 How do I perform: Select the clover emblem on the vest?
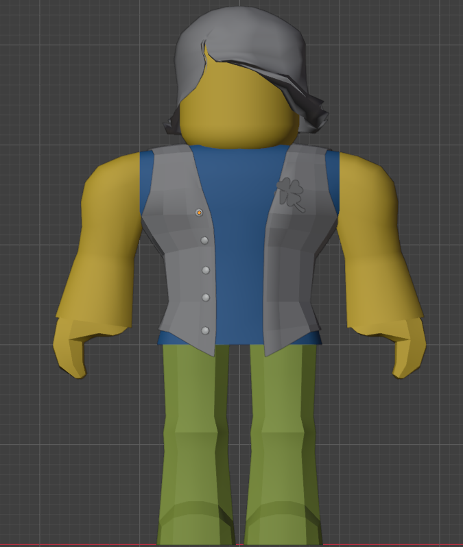point(292,194)
